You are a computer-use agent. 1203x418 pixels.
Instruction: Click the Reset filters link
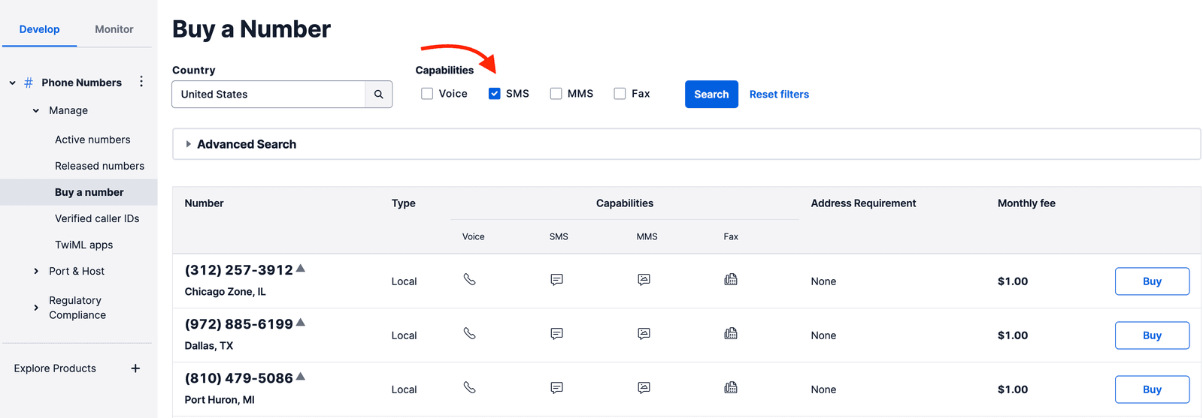point(779,95)
